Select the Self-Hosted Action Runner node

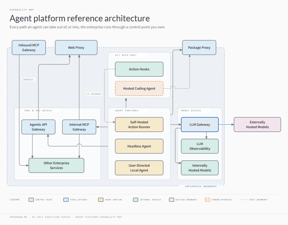point(139,125)
